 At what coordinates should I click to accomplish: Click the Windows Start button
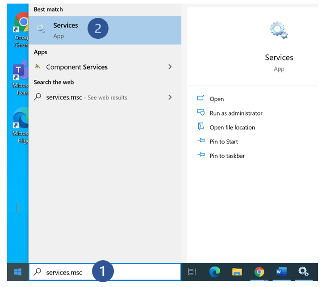[x=18, y=272]
